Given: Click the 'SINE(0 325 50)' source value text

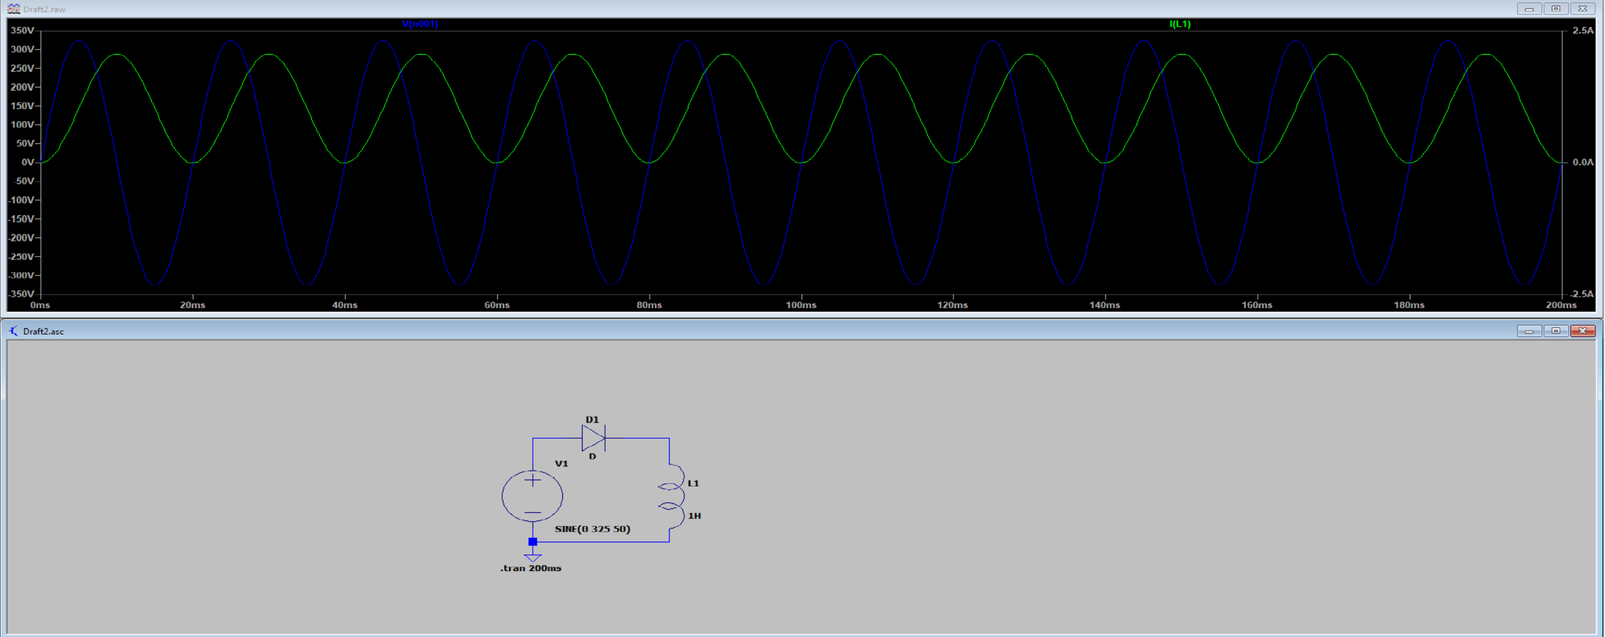Looking at the screenshot, I should (593, 529).
